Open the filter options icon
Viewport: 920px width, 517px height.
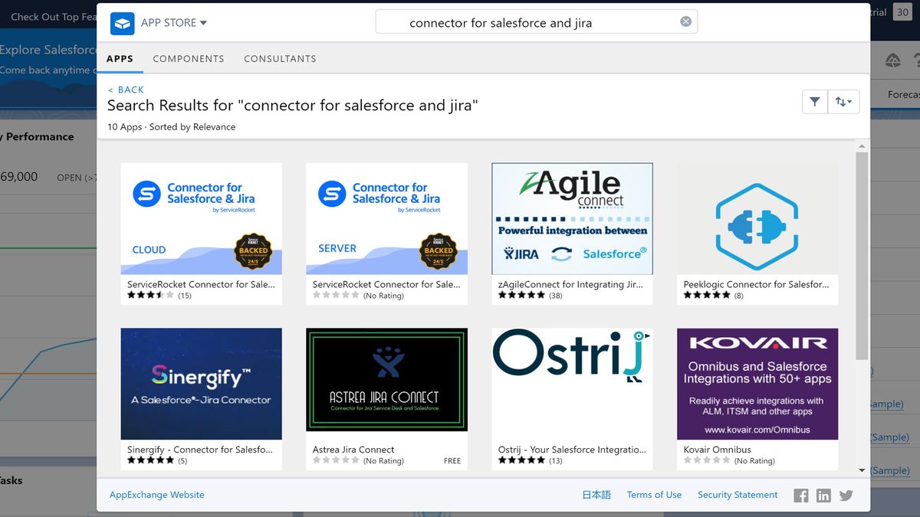pos(814,101)
